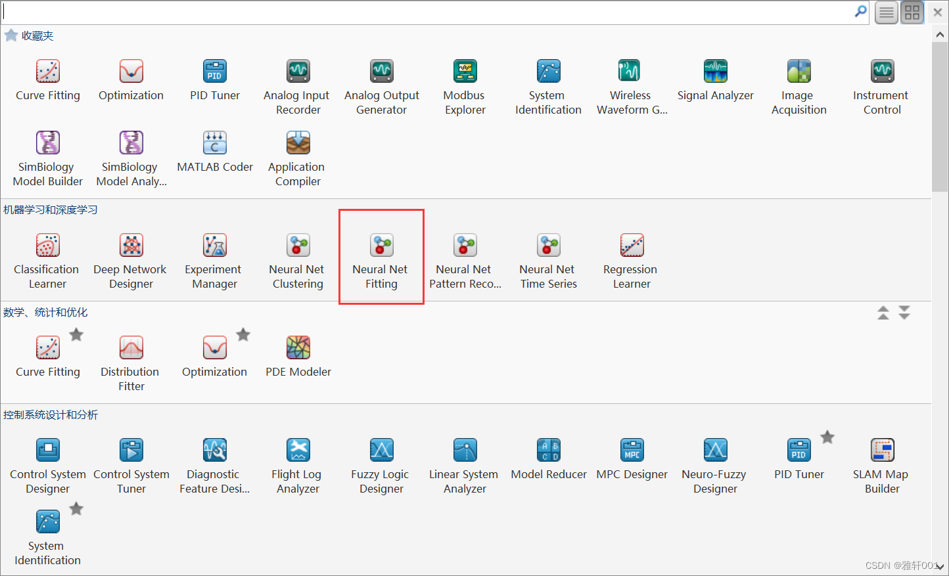Unfavorite Curve Fitting via its star

[x=76, y=335]
